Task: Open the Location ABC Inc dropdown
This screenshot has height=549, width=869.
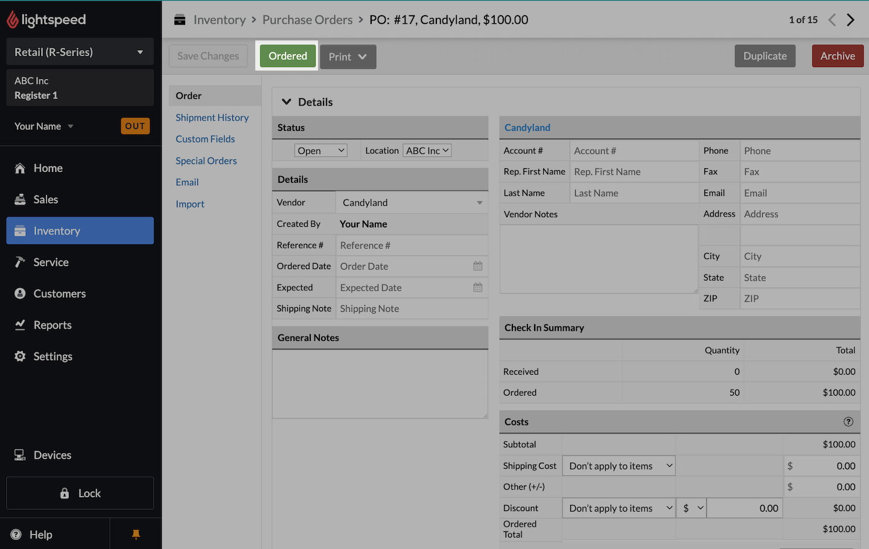Action: [427, 151]
